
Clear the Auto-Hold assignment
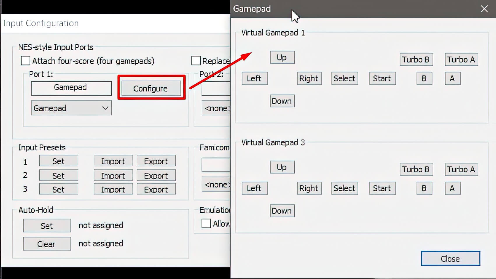47,244
